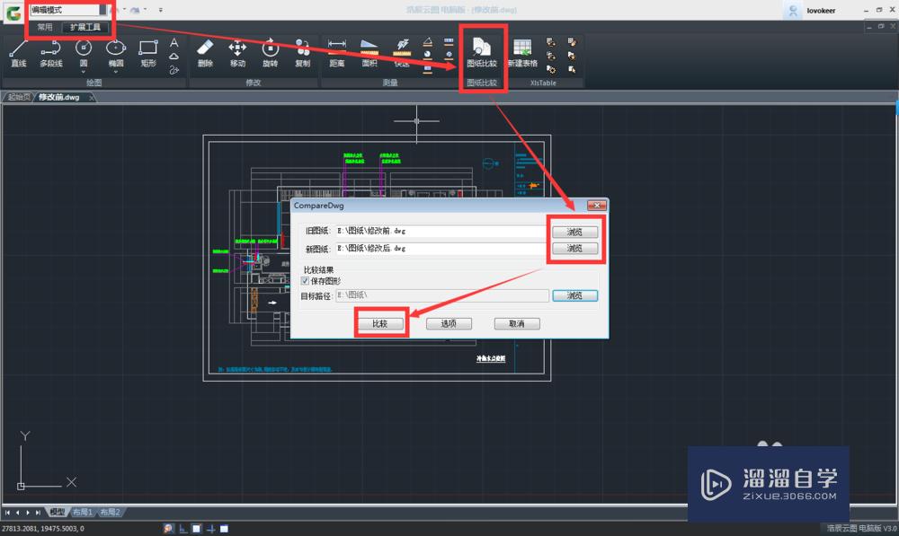The height and width of the screenshot is (536, 899).
Task: Expand the arrow under the 椭圆 tool
Action: pyautogui.click(x=116, y=72)
